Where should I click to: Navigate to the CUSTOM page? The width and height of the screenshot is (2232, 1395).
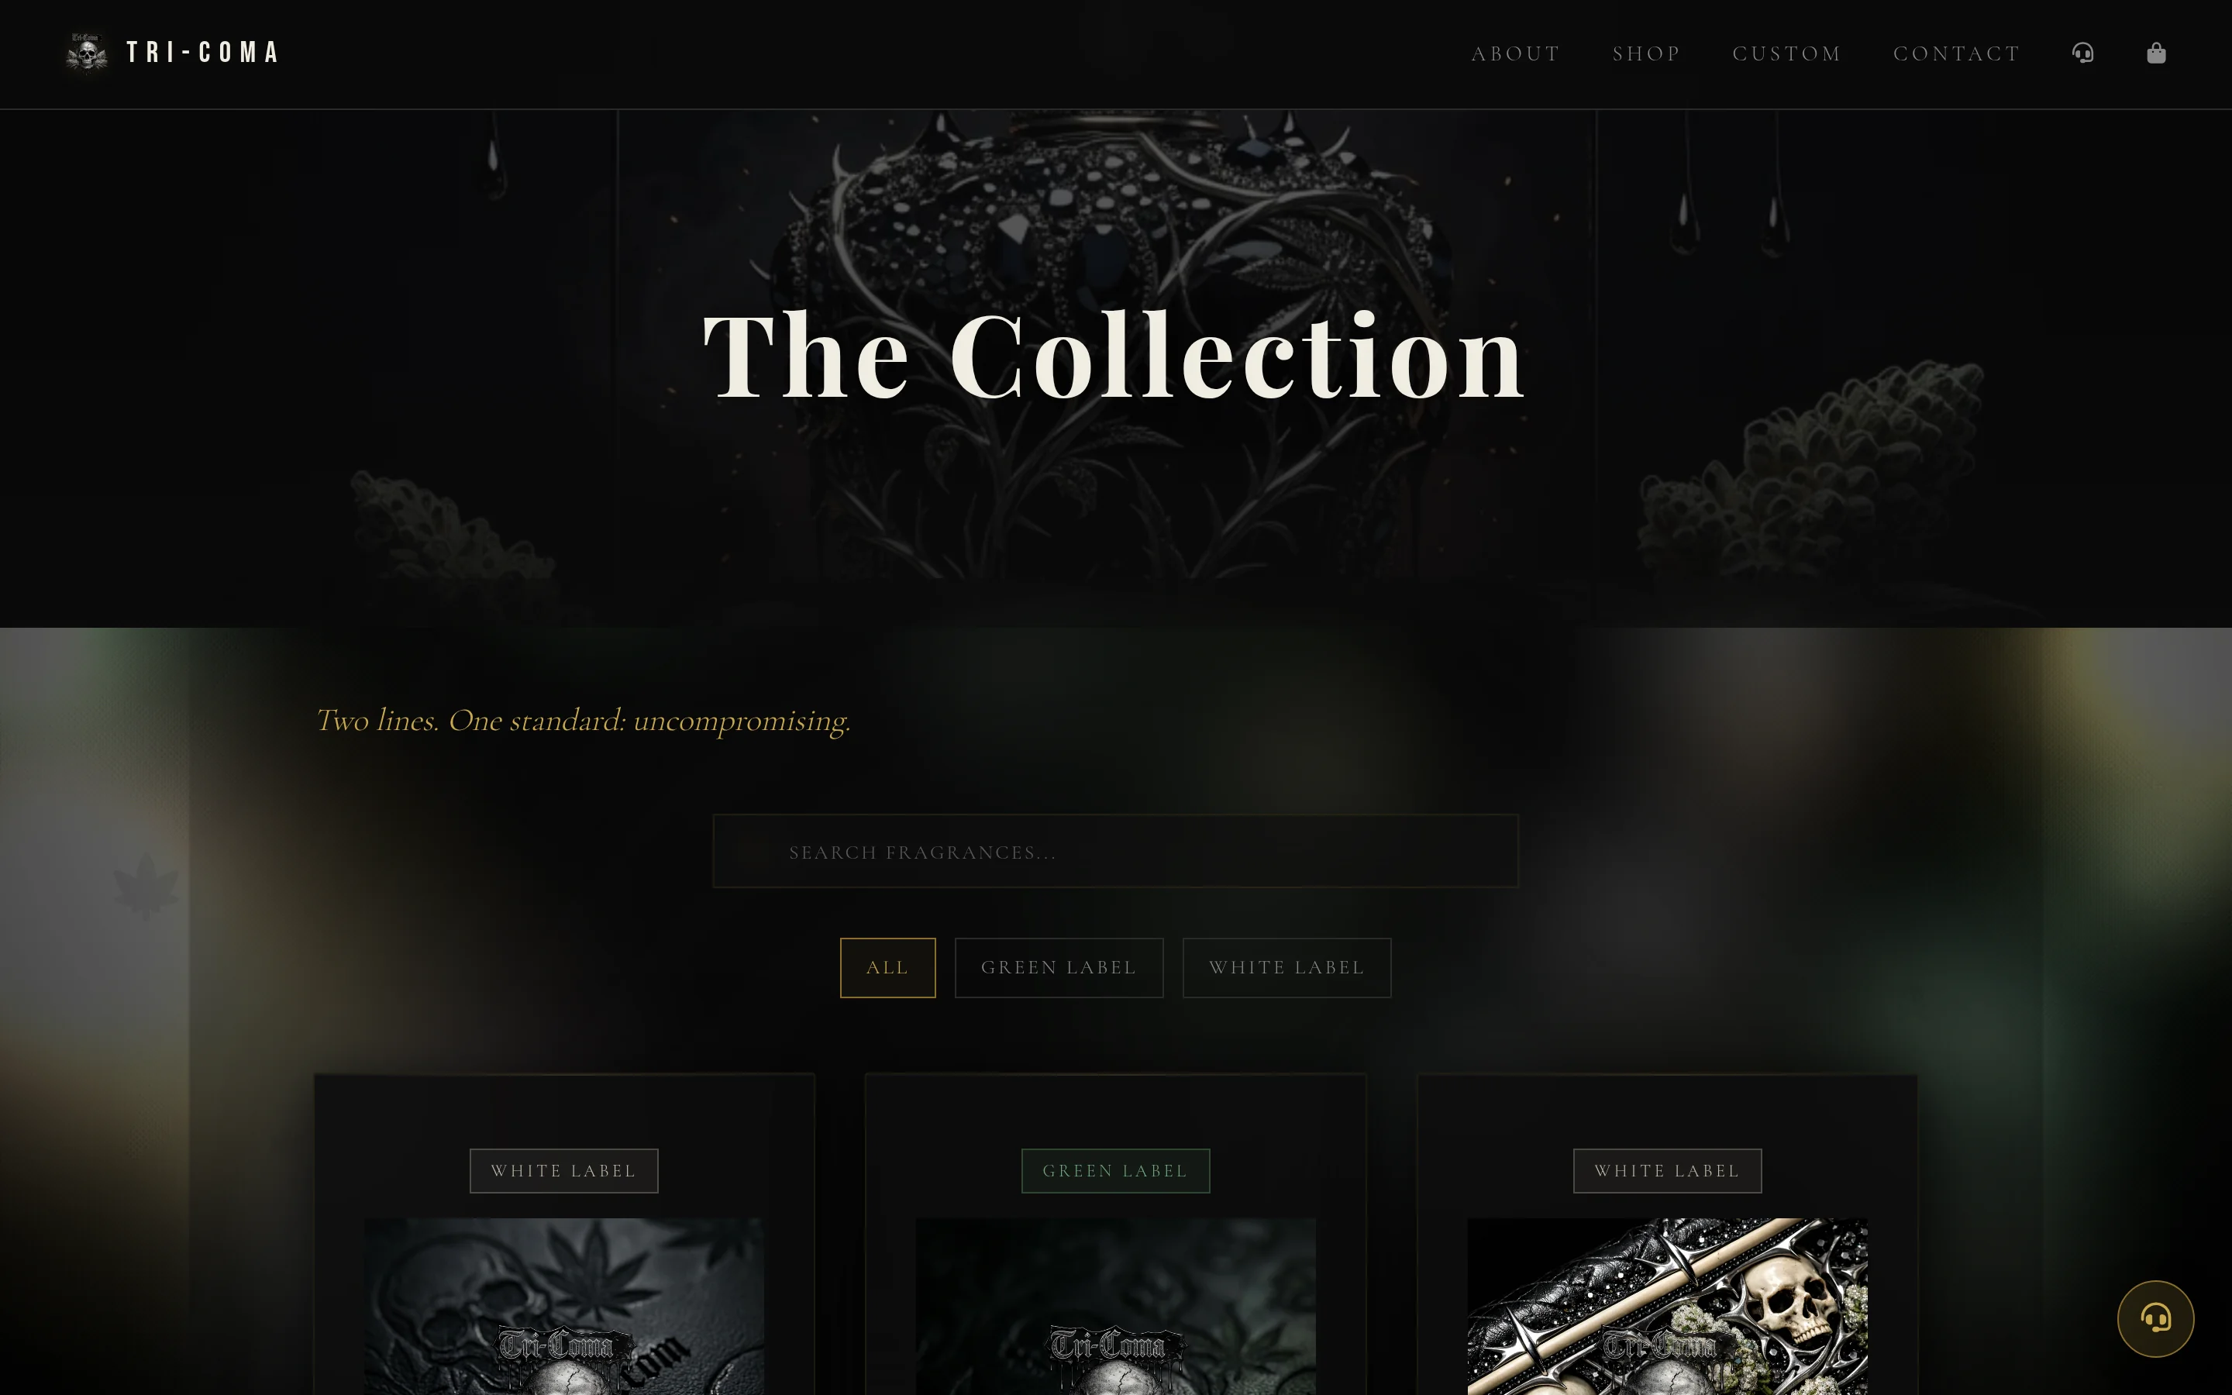[1786, 53]
